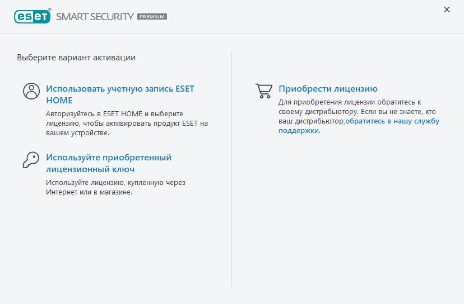This screenshot has width=464, height=304.
Task: Click the ESET logo in the header
Action: [32, 17]
